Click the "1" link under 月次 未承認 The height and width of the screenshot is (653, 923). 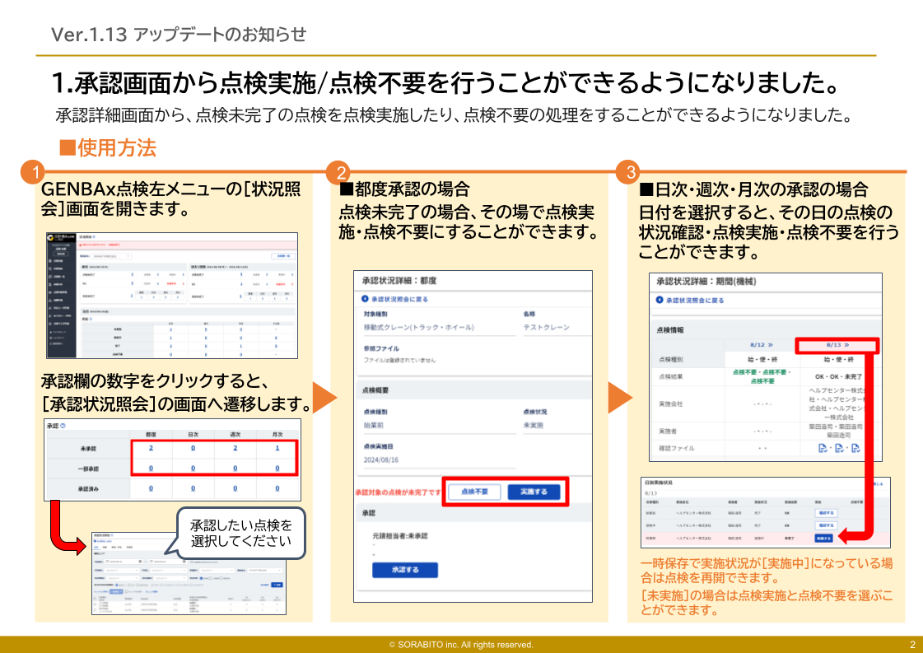[277, 447]
